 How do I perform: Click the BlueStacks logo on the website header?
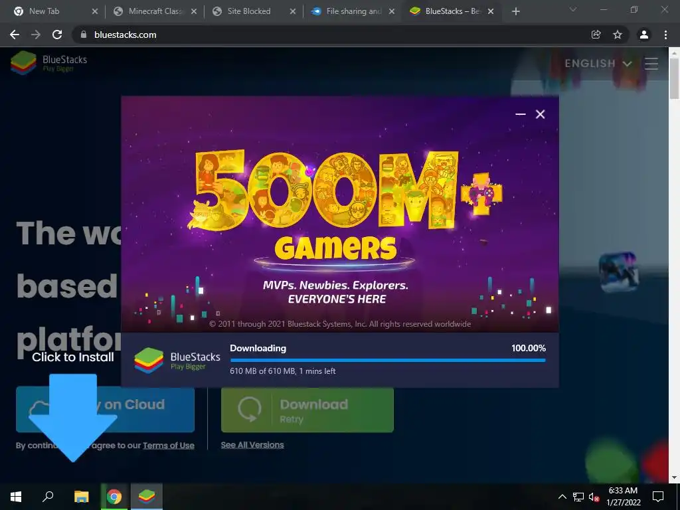click(48, 63)
